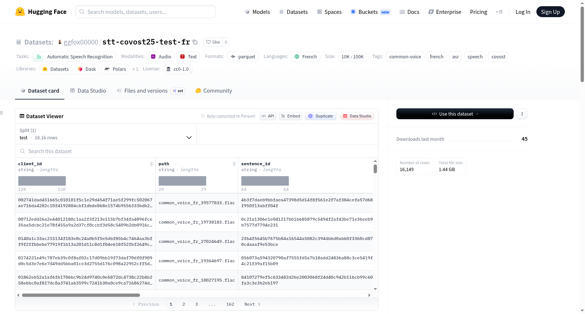Open the Files and versions tab
Image resolution: width=585 pixels, height=314 pixels.
(x=151, y=90)
